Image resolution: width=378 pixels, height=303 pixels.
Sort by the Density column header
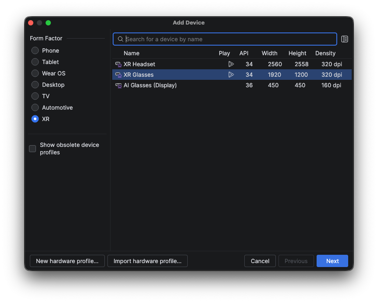325,53
